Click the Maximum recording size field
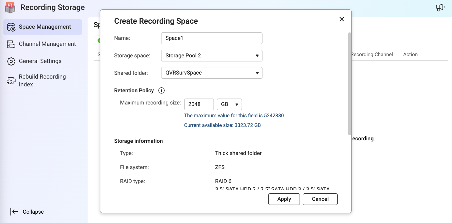452x223 pixels. (199, 104)
